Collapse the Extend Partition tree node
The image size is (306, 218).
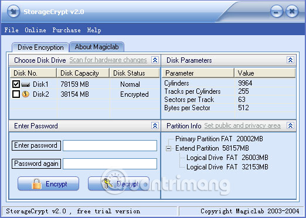pyautogui.click(x=168, y=149)
